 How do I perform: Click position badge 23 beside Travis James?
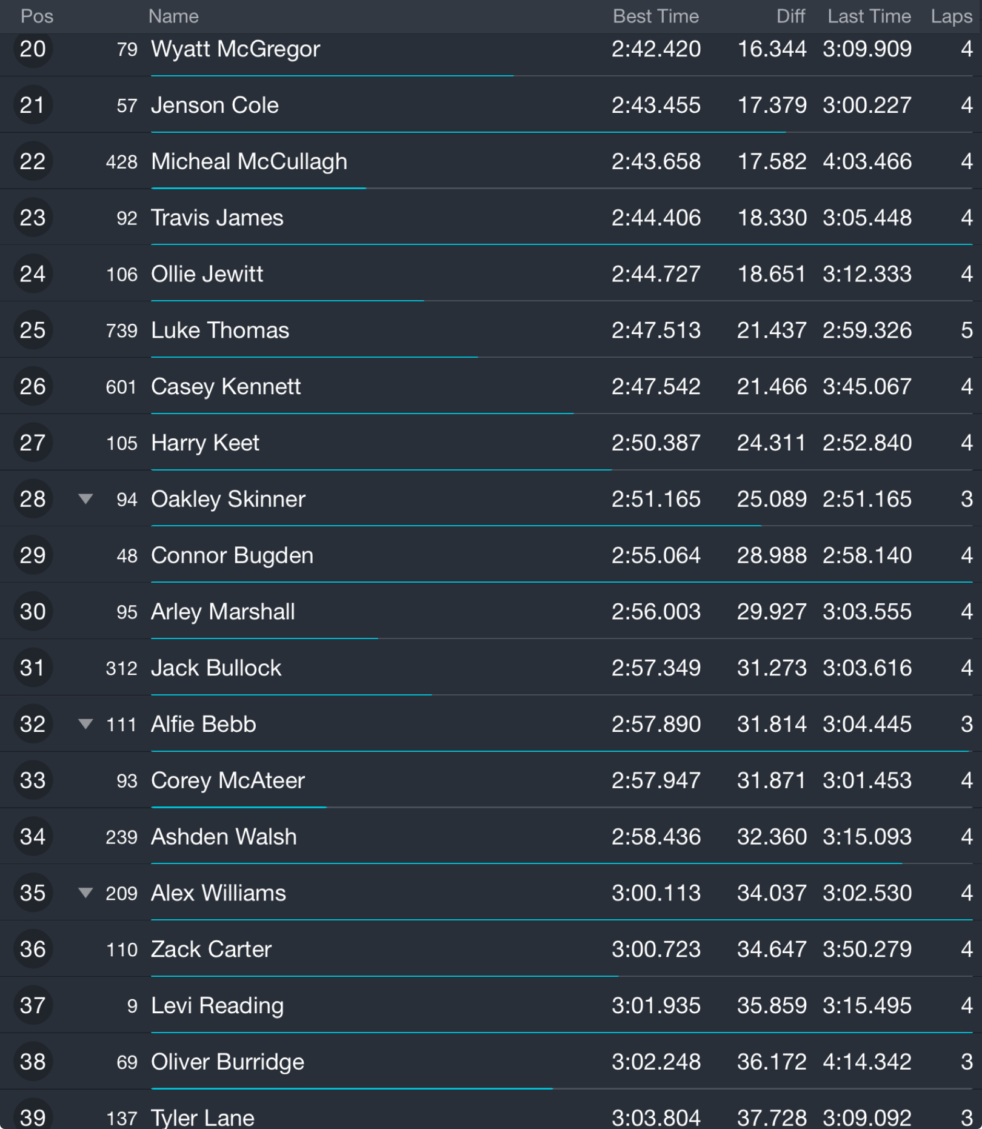33,218
